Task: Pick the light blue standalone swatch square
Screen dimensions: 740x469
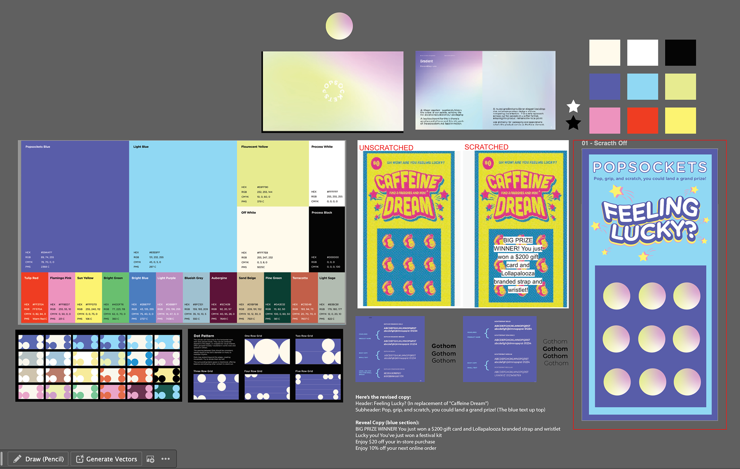Action: (x=642, y=87)
